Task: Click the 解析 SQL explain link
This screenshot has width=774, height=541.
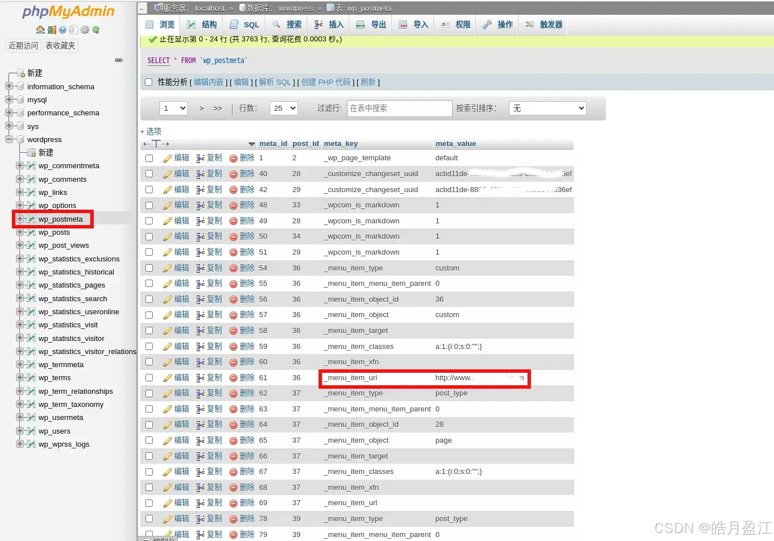Action: pos(275,82)
